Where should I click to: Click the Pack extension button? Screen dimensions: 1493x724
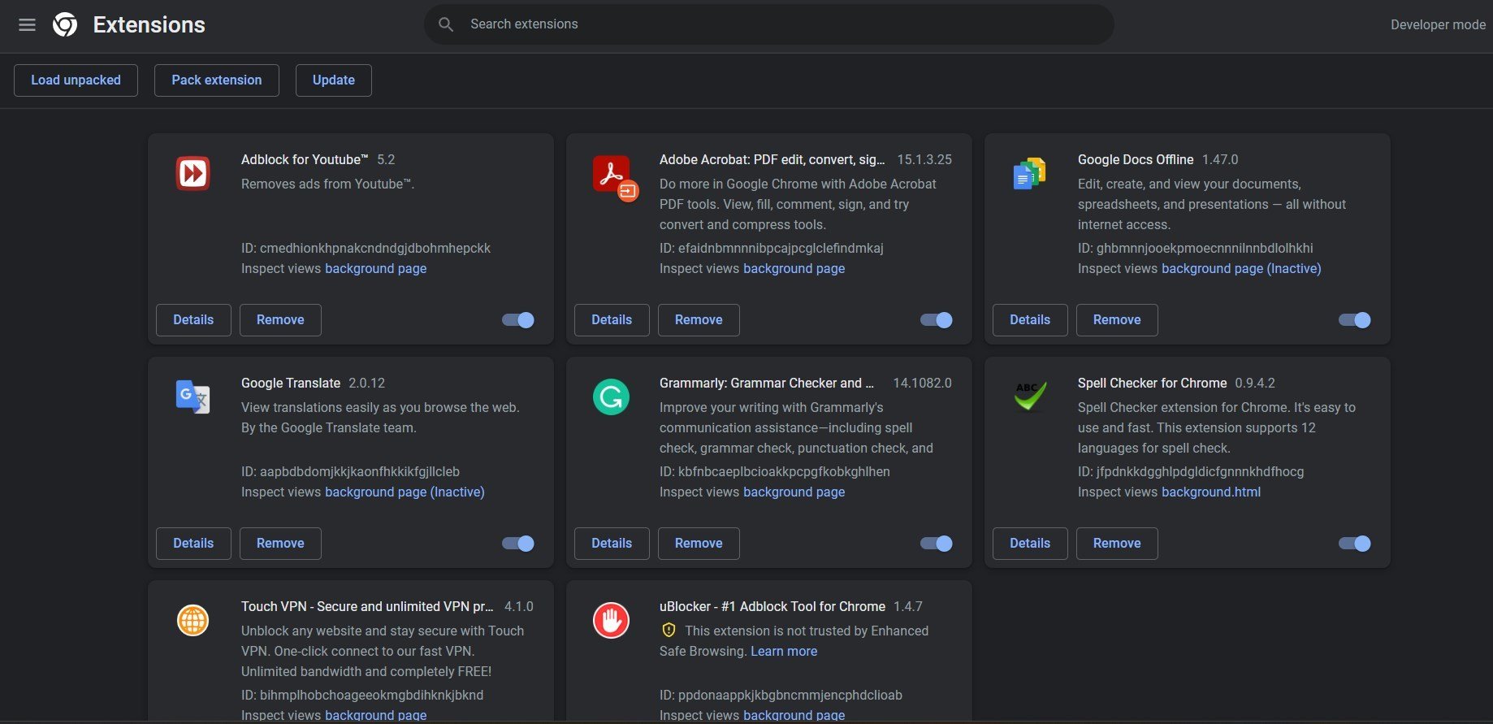[217, 80]
